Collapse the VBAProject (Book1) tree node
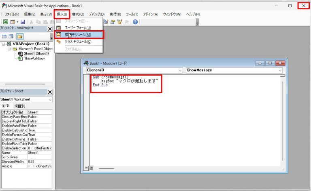The width and height of the screenshot is (311, 191). (4, 44)
